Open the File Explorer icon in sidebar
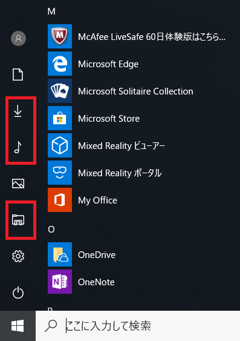This screenshot has width=240, height=341. [x=18, y=220]
